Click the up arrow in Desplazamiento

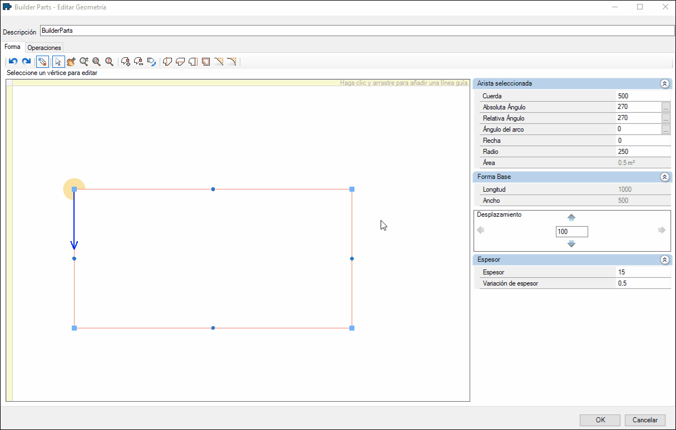pos(571,217)
